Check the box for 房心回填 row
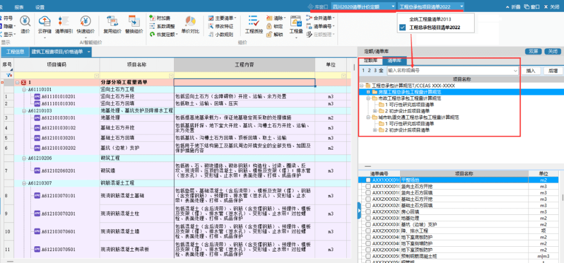Viewport: 564px width, 263px height. point(368,212)
